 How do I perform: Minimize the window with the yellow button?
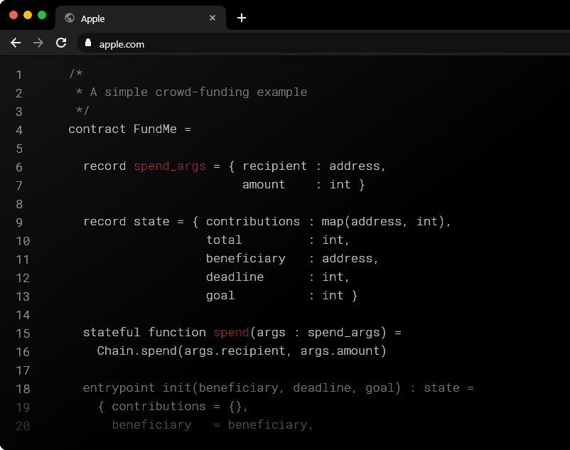(28, 15)
